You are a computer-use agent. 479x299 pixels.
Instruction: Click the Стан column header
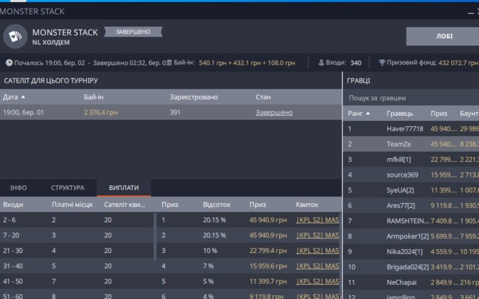(263, 97)
